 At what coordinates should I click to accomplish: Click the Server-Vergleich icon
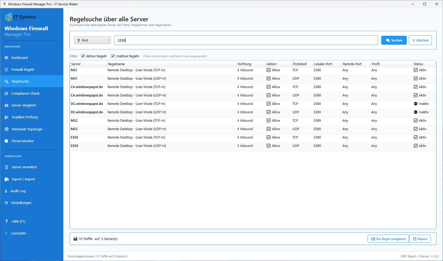click(x=7, y=105)
